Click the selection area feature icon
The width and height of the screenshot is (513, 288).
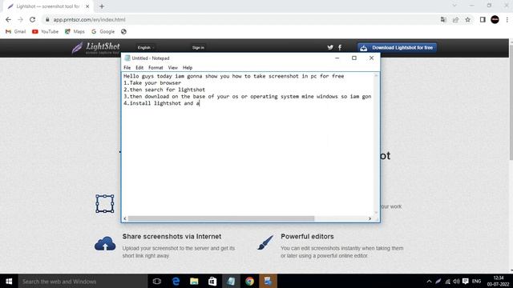(105, 204)
